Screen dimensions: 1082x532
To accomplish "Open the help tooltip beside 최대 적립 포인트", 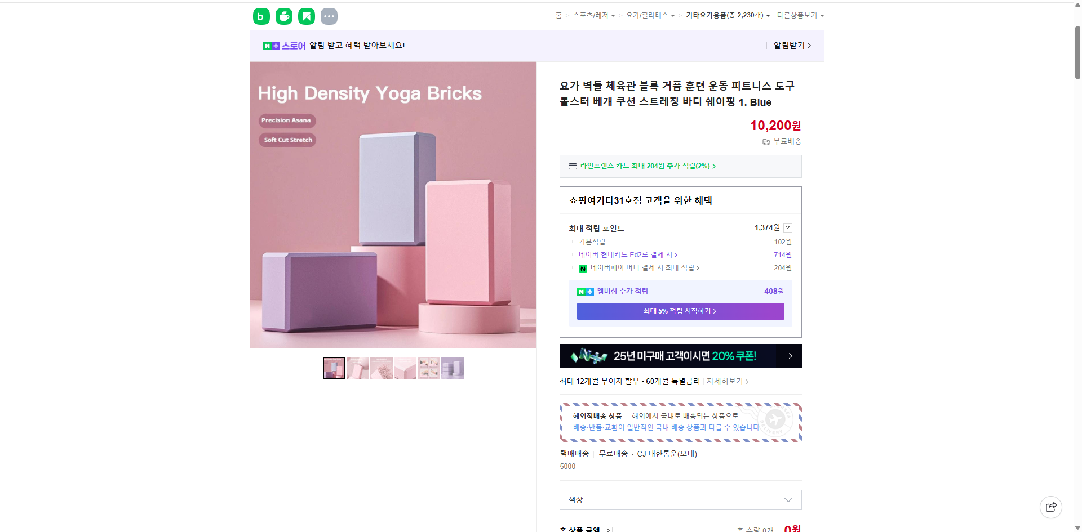I will click(x=787, y=228).
